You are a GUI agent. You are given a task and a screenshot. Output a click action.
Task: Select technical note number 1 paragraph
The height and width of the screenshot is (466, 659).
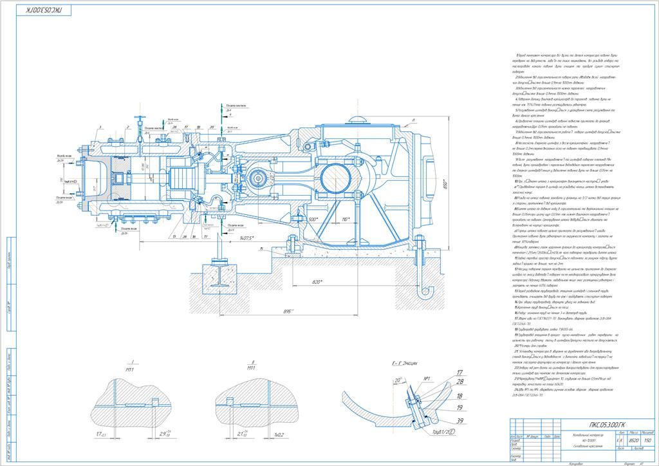(x=566, y=64)
